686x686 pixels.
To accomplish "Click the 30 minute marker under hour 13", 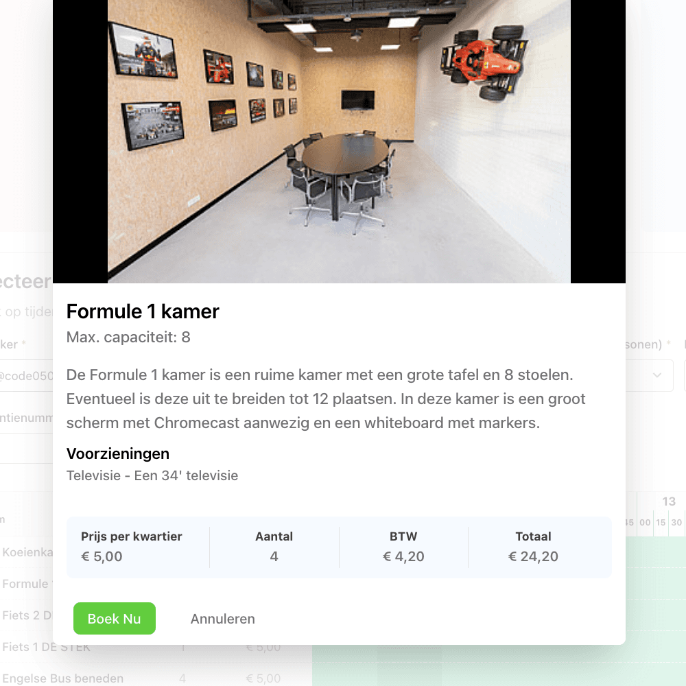I will point(676,522).
